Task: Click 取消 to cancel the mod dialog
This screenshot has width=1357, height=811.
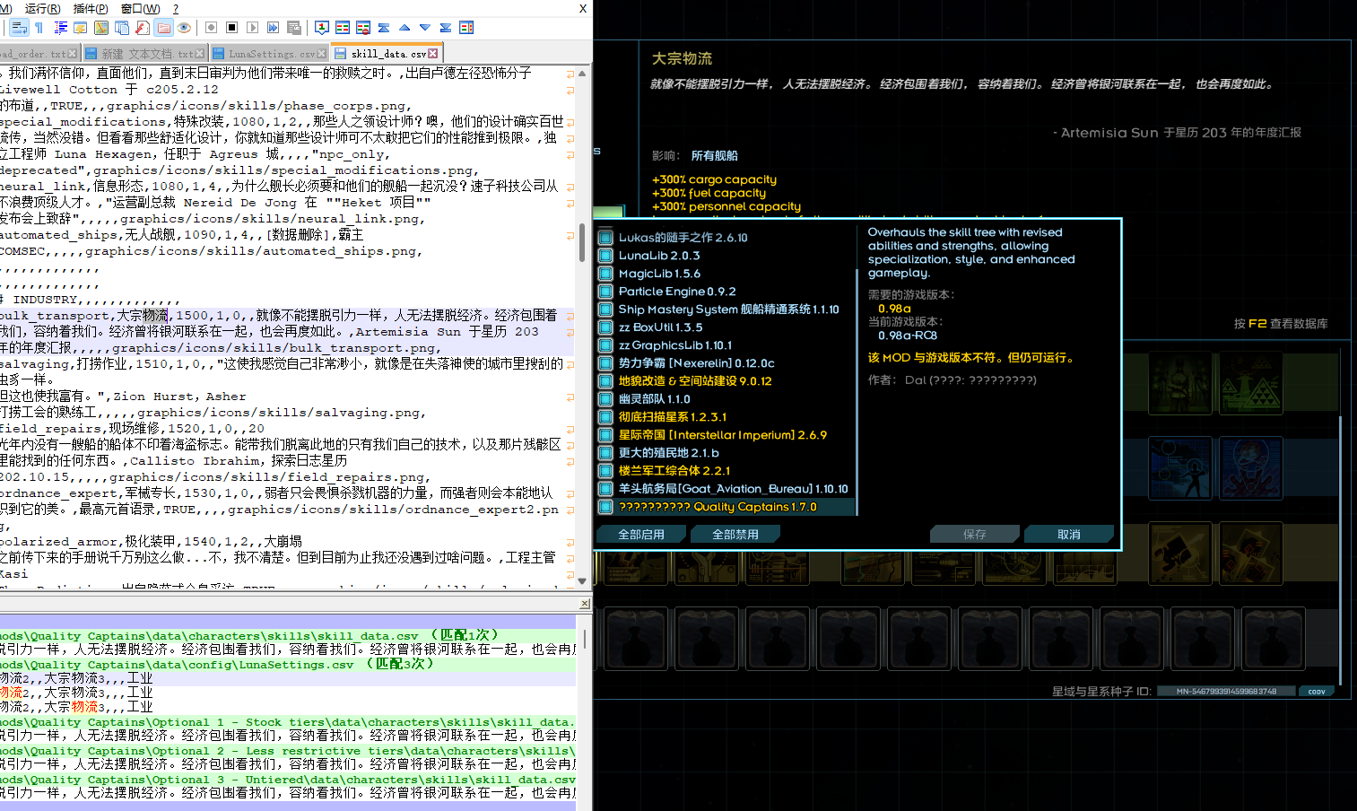Action: click(1068, 535)
